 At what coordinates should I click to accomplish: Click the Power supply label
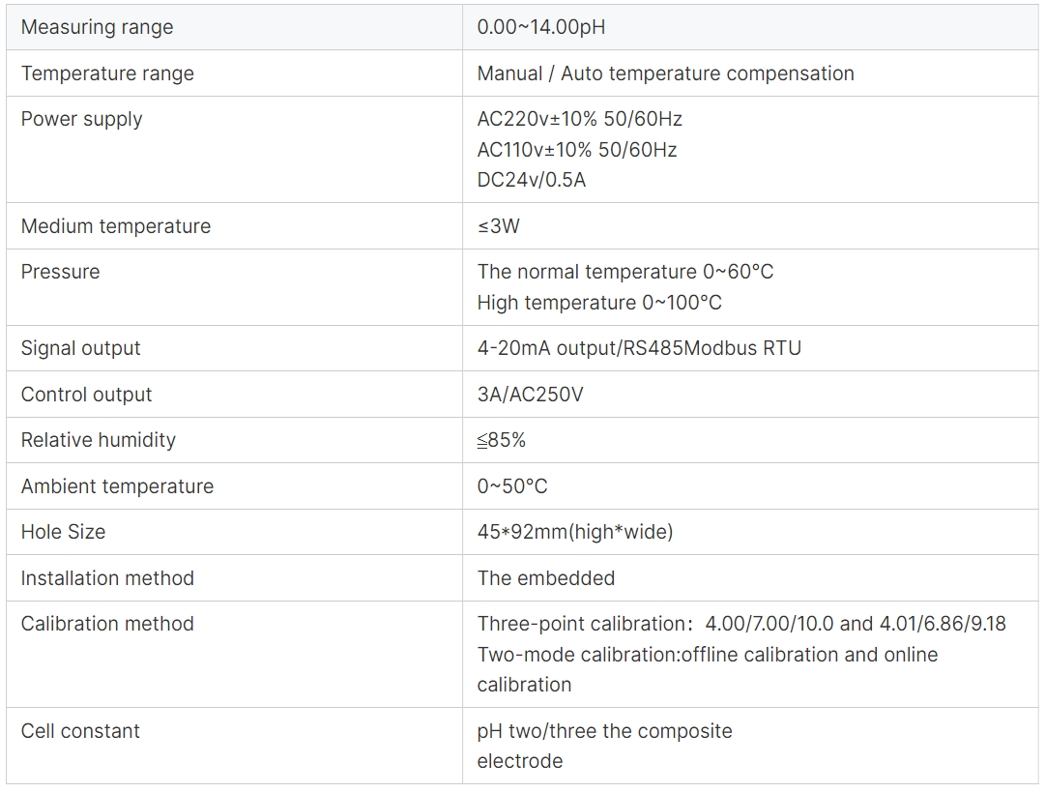(x=81, y=119)
